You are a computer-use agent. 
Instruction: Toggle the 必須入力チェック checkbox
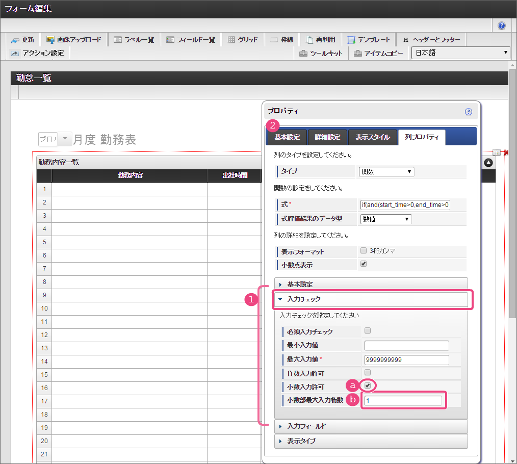368,330
